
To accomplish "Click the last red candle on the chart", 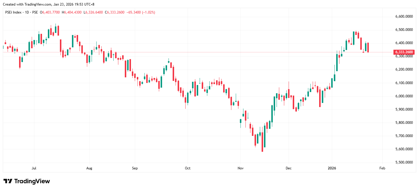I will pos(368,47).
